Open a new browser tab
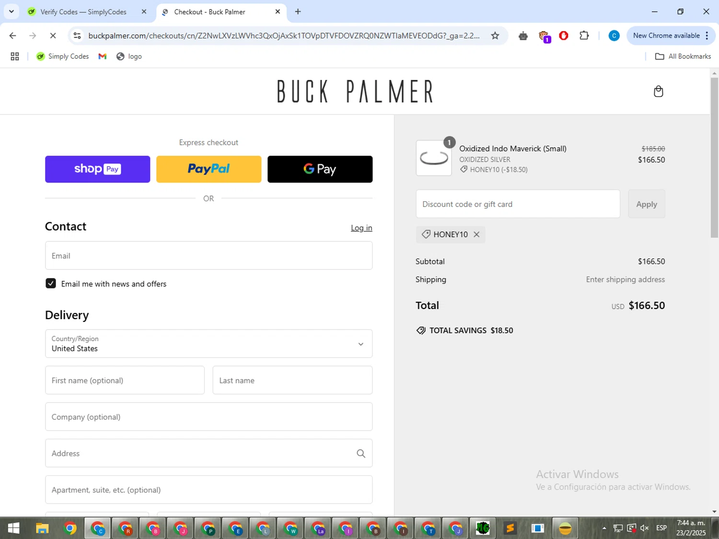 click(298, 12)
